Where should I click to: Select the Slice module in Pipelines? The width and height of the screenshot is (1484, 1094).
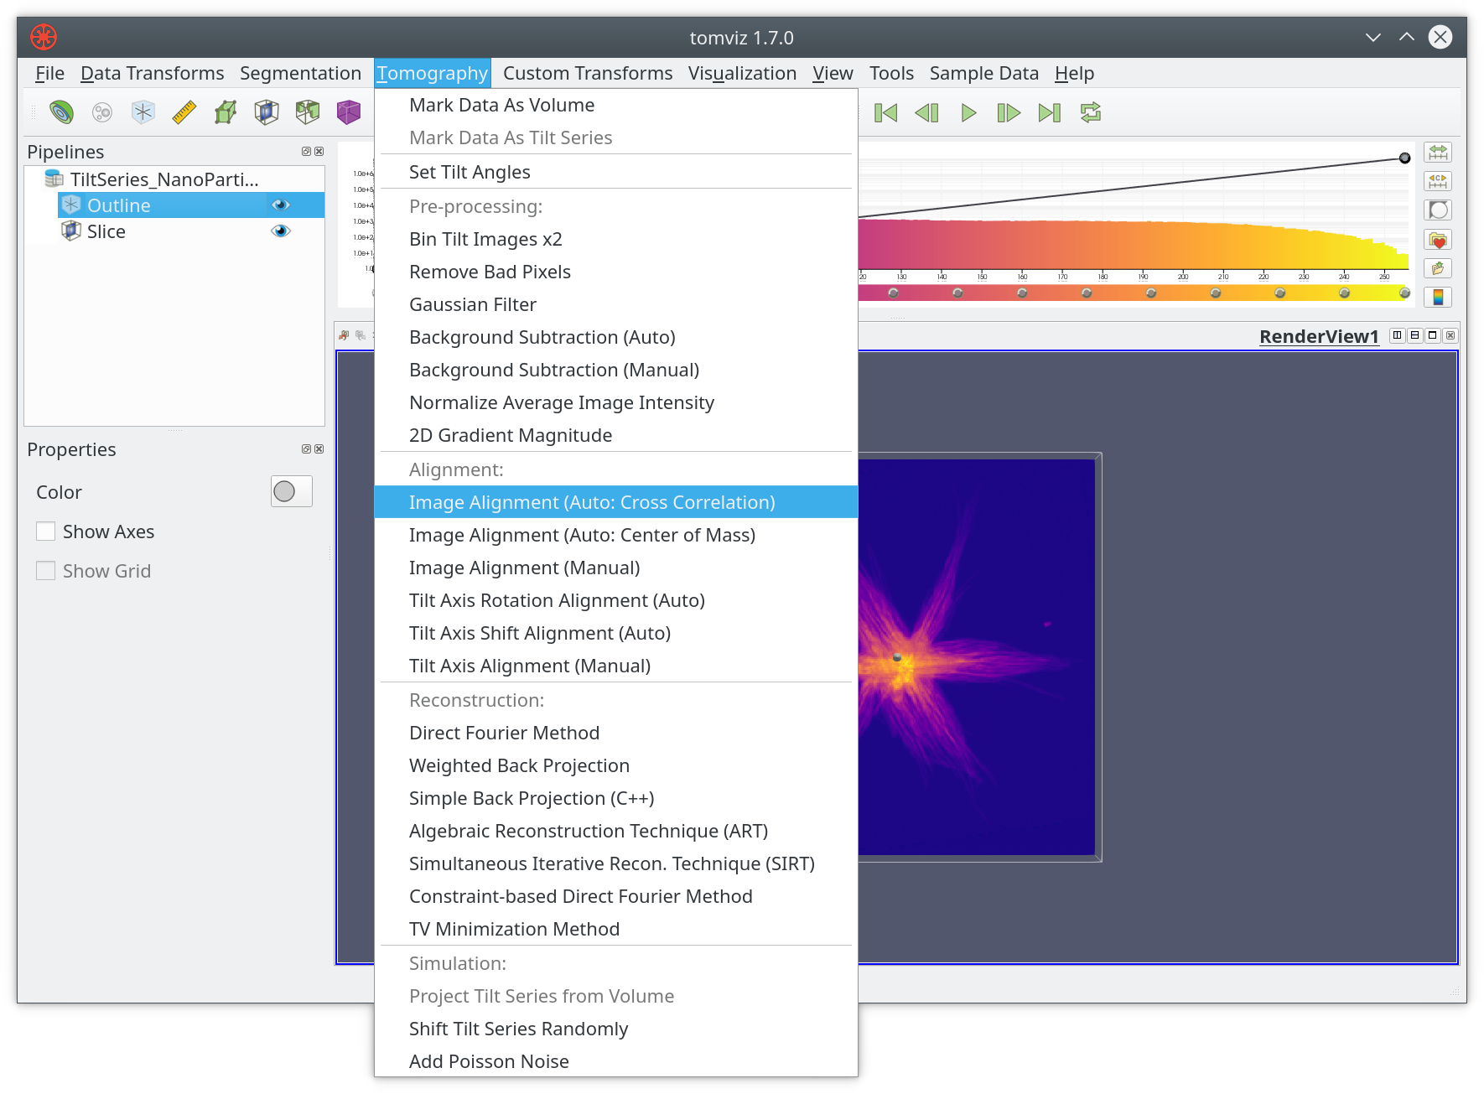106,231
